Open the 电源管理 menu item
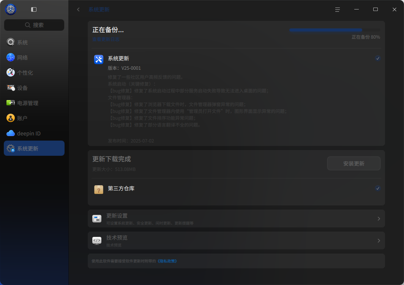This screenshot has height=285, width=404. pos(34,103)
